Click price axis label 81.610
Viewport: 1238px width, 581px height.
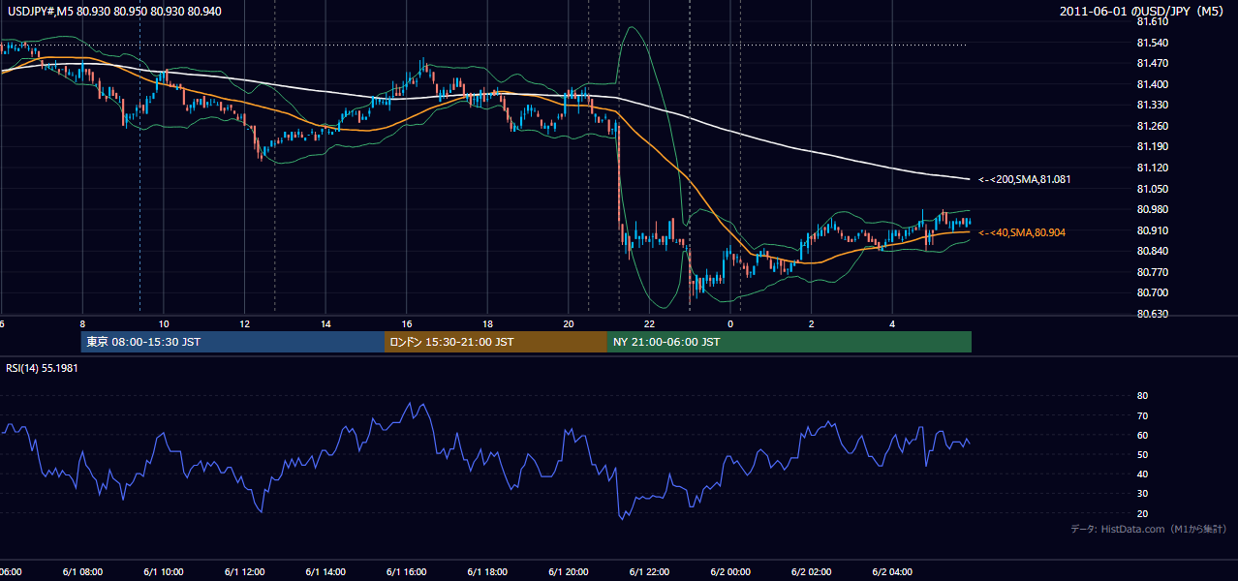1152,21
